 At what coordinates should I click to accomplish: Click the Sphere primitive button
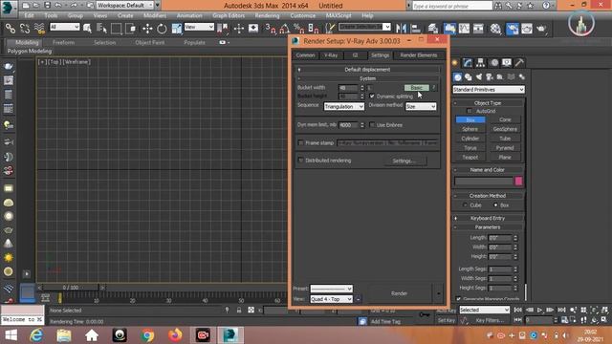[x=470, y=129]
